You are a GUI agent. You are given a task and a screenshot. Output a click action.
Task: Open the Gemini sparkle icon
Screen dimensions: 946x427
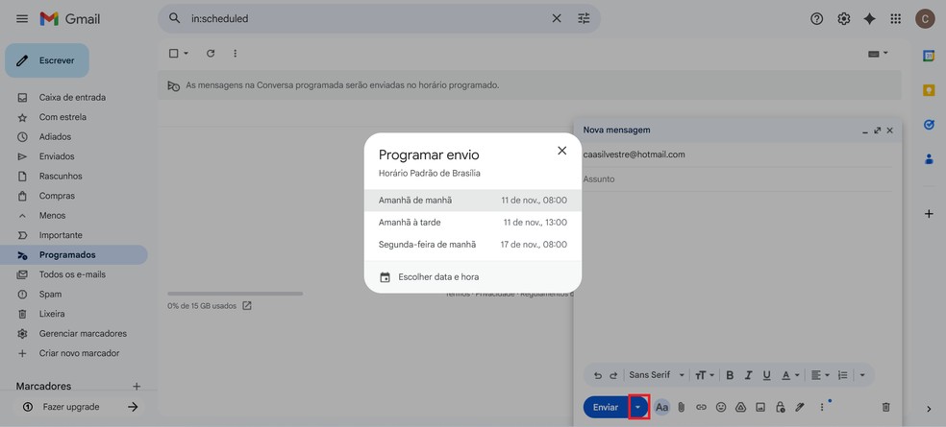[869, 18]
